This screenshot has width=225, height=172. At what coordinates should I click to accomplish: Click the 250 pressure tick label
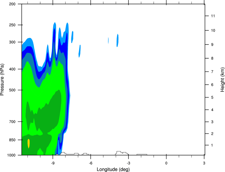(x=12, y=25)
